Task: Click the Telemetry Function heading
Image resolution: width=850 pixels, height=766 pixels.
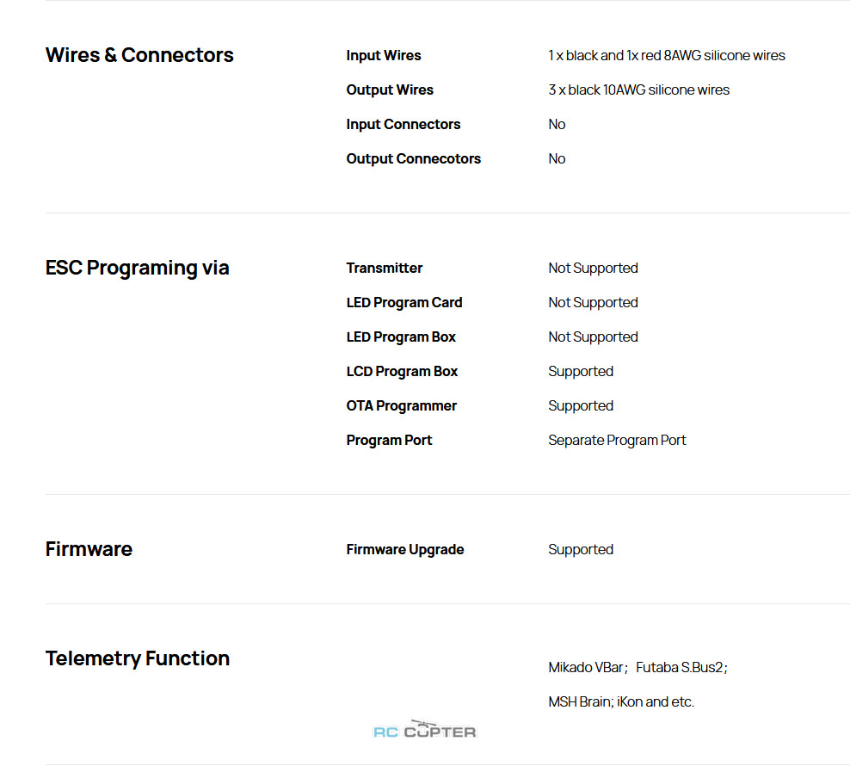Action: (138, 658)
